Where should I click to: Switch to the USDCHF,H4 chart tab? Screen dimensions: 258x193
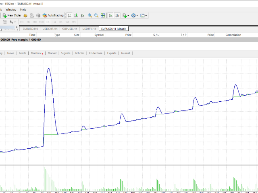coord(50,29)
